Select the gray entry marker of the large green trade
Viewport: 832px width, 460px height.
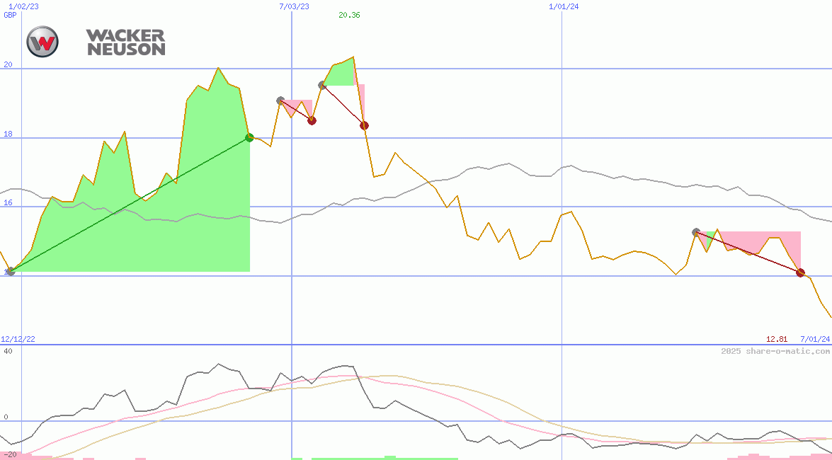coord(10,271)
